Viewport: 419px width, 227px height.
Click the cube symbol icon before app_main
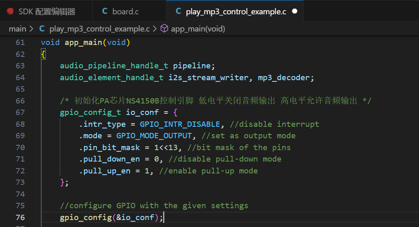click(164, 28)
